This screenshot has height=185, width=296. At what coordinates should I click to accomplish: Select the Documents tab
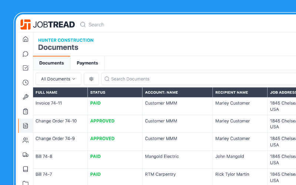(x=51, y=63)
